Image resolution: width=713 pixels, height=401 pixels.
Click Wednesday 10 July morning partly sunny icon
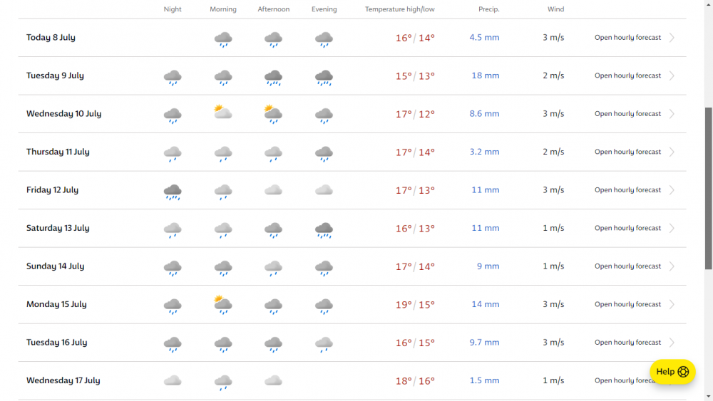click(222, 112)
